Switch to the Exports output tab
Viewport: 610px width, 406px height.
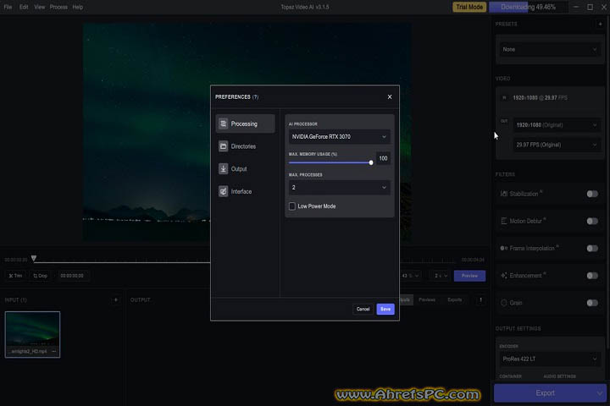[x=454, y=299]
